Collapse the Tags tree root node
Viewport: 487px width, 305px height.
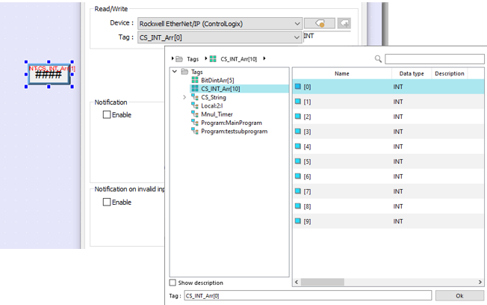(x=175, y=72)
